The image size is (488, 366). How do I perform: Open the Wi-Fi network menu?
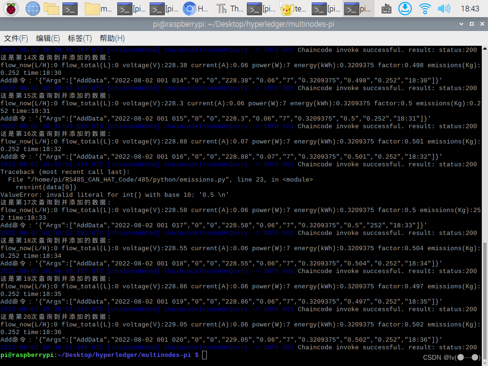point(425,8)
